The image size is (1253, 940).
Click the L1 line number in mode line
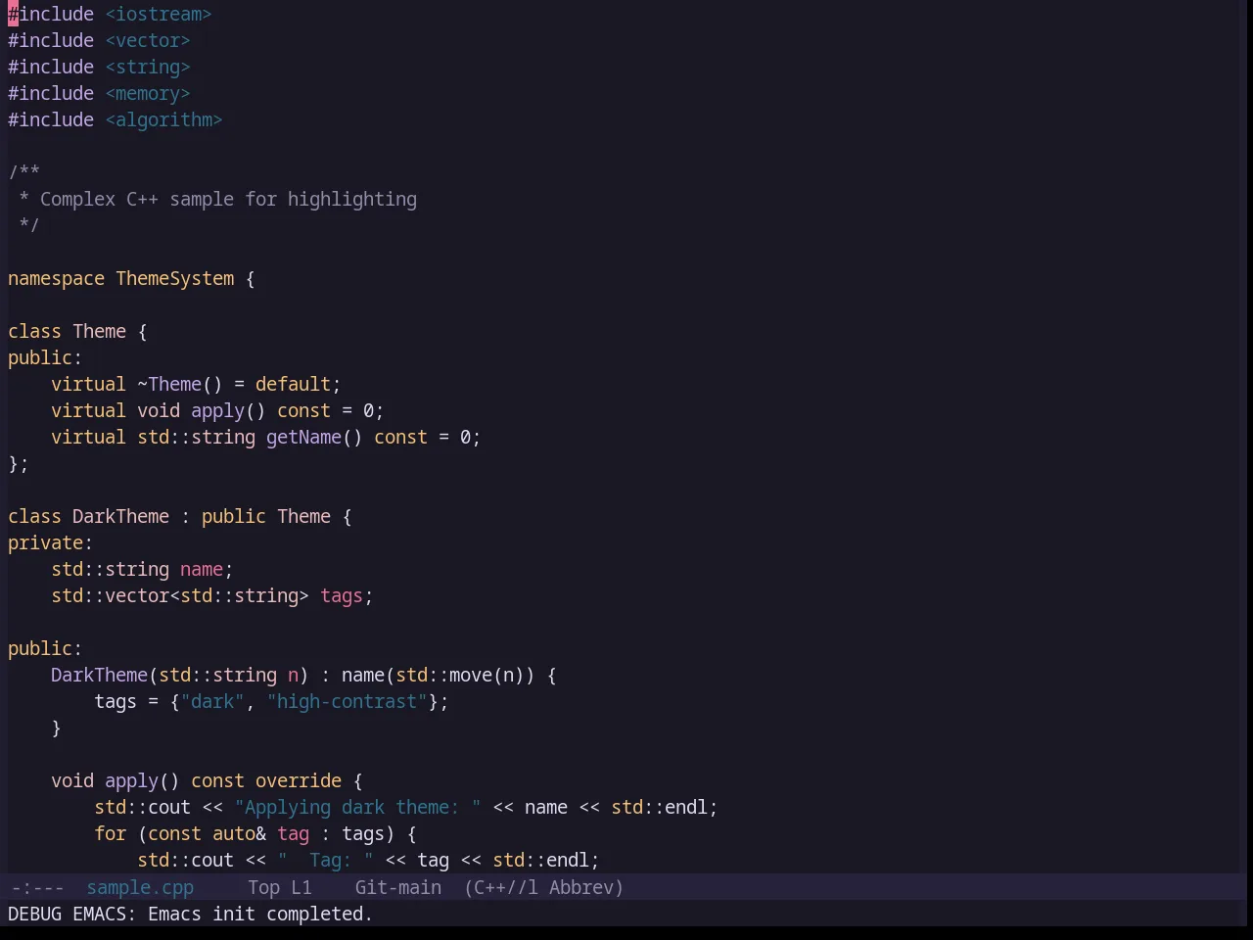(301, 887)
